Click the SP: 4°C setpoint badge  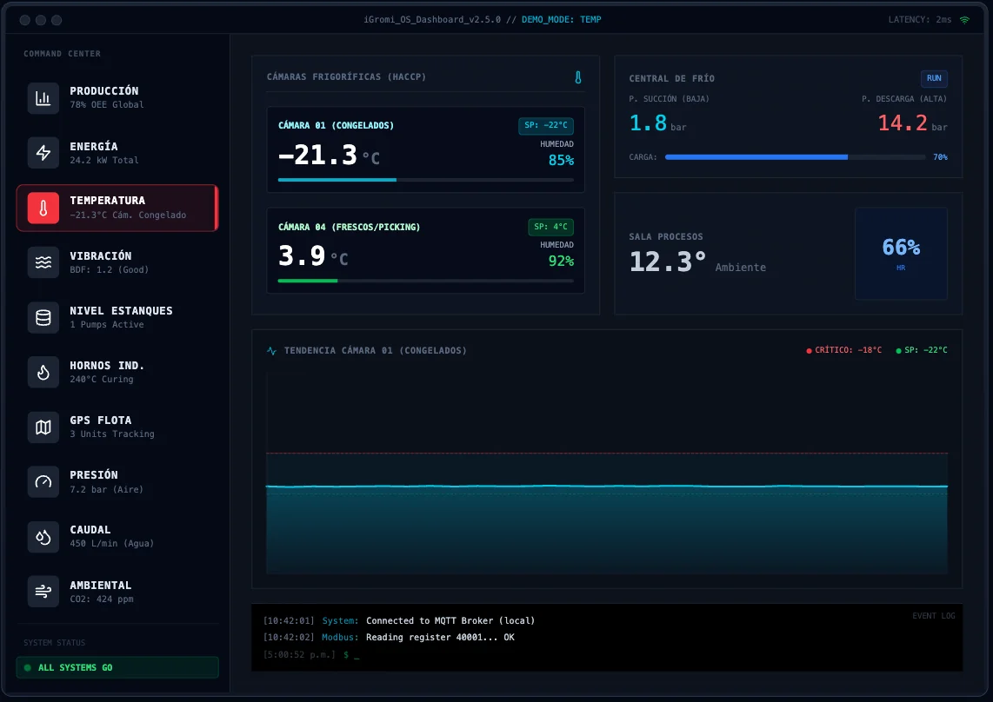click(550, 227)
